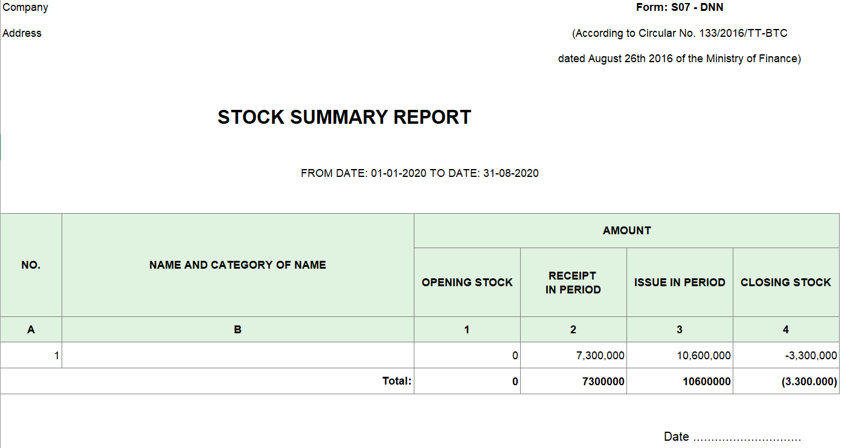Click the Circular No. 133/2016/TT-BTC line
The width and height of the screenshot is (862, 448).
coord(680,33)
